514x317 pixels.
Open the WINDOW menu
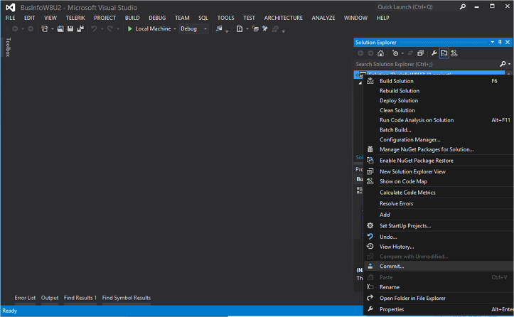(x=355, y=18)
